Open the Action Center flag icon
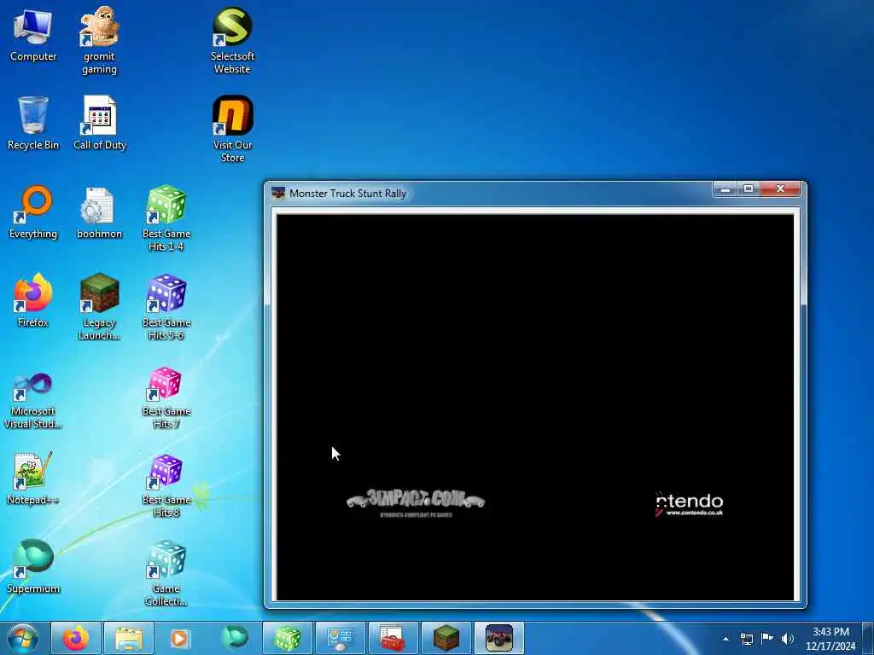Viewport: 874px width, 655px height. [767, 638]
